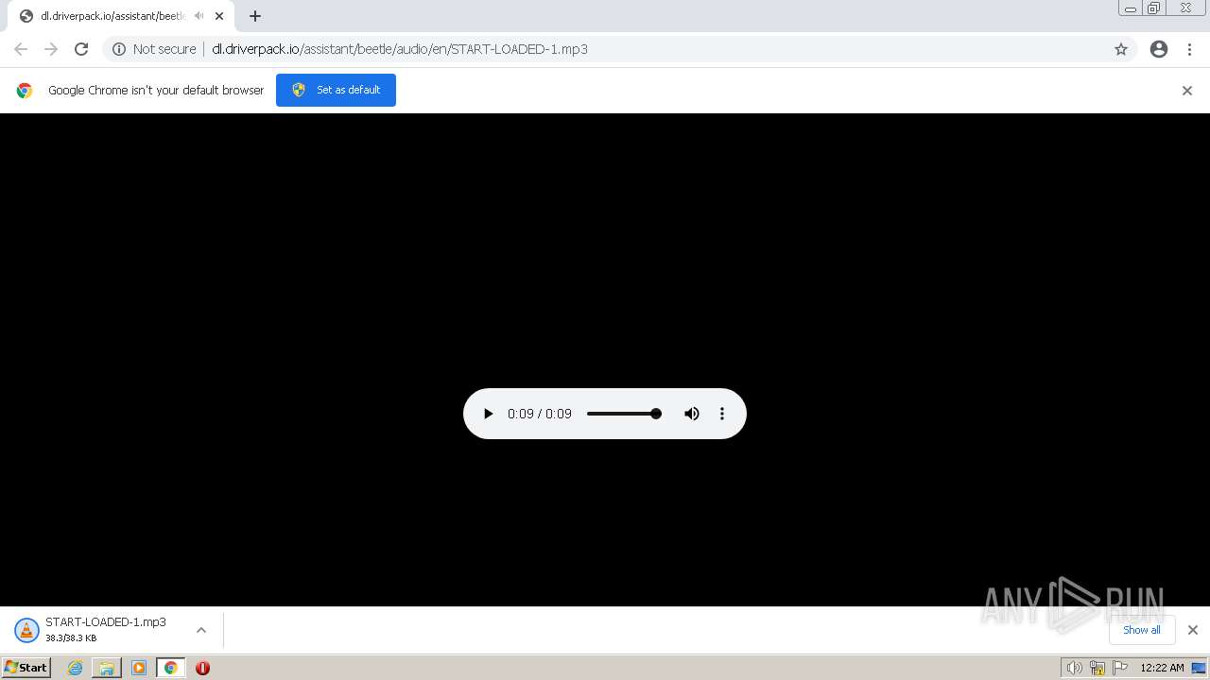
Task: Click the taskbar clock 12:22 AM
Action: (1162, 668)
